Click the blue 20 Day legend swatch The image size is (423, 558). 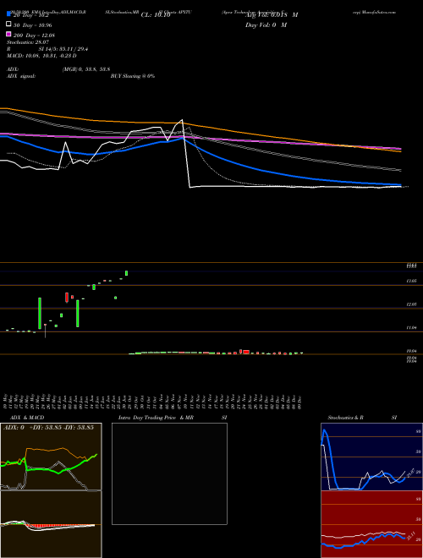(x=8, y=14)
